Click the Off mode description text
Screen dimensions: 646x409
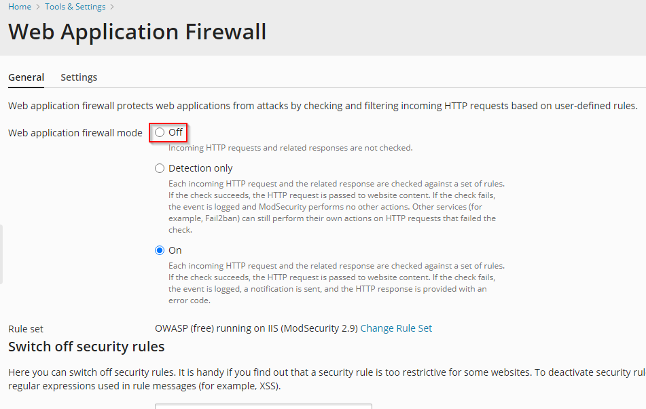coord(290,148)
